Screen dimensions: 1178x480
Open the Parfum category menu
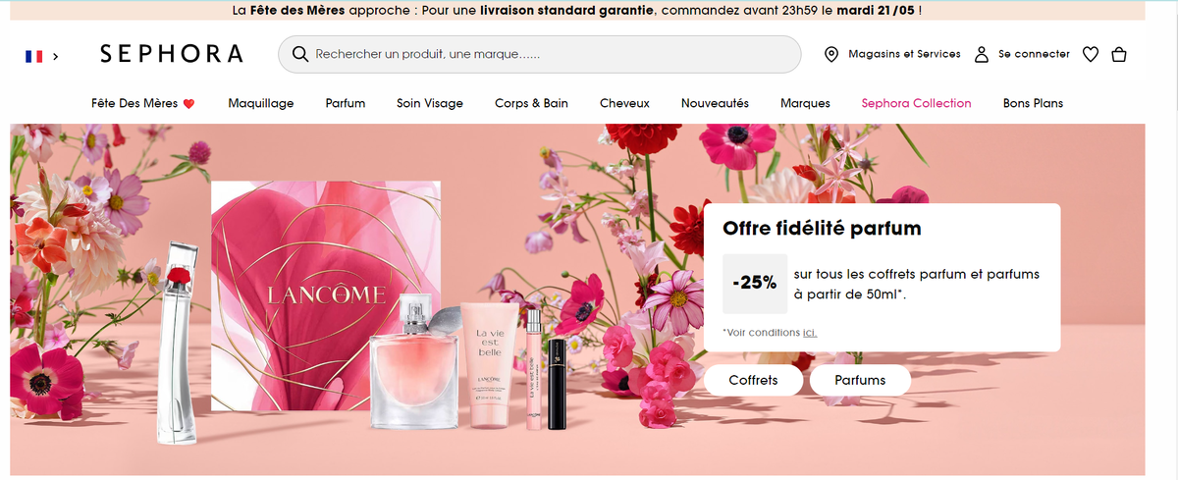pyautogui.click(x=346, y=103)
